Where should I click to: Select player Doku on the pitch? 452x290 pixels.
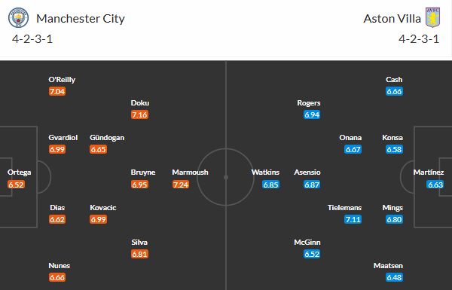[x=140, y=103]
